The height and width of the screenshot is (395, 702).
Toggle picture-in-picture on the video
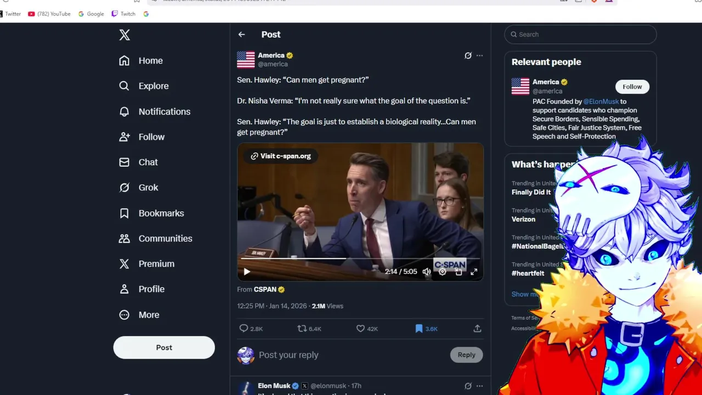pyautogui.click(x=458, y=272)
